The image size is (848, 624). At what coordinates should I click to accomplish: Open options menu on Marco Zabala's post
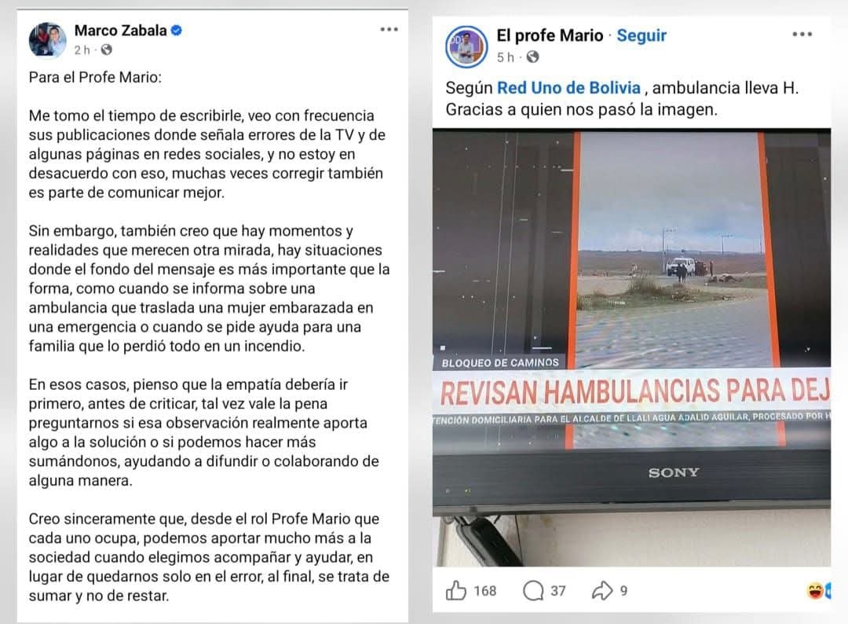coord(389,29)
